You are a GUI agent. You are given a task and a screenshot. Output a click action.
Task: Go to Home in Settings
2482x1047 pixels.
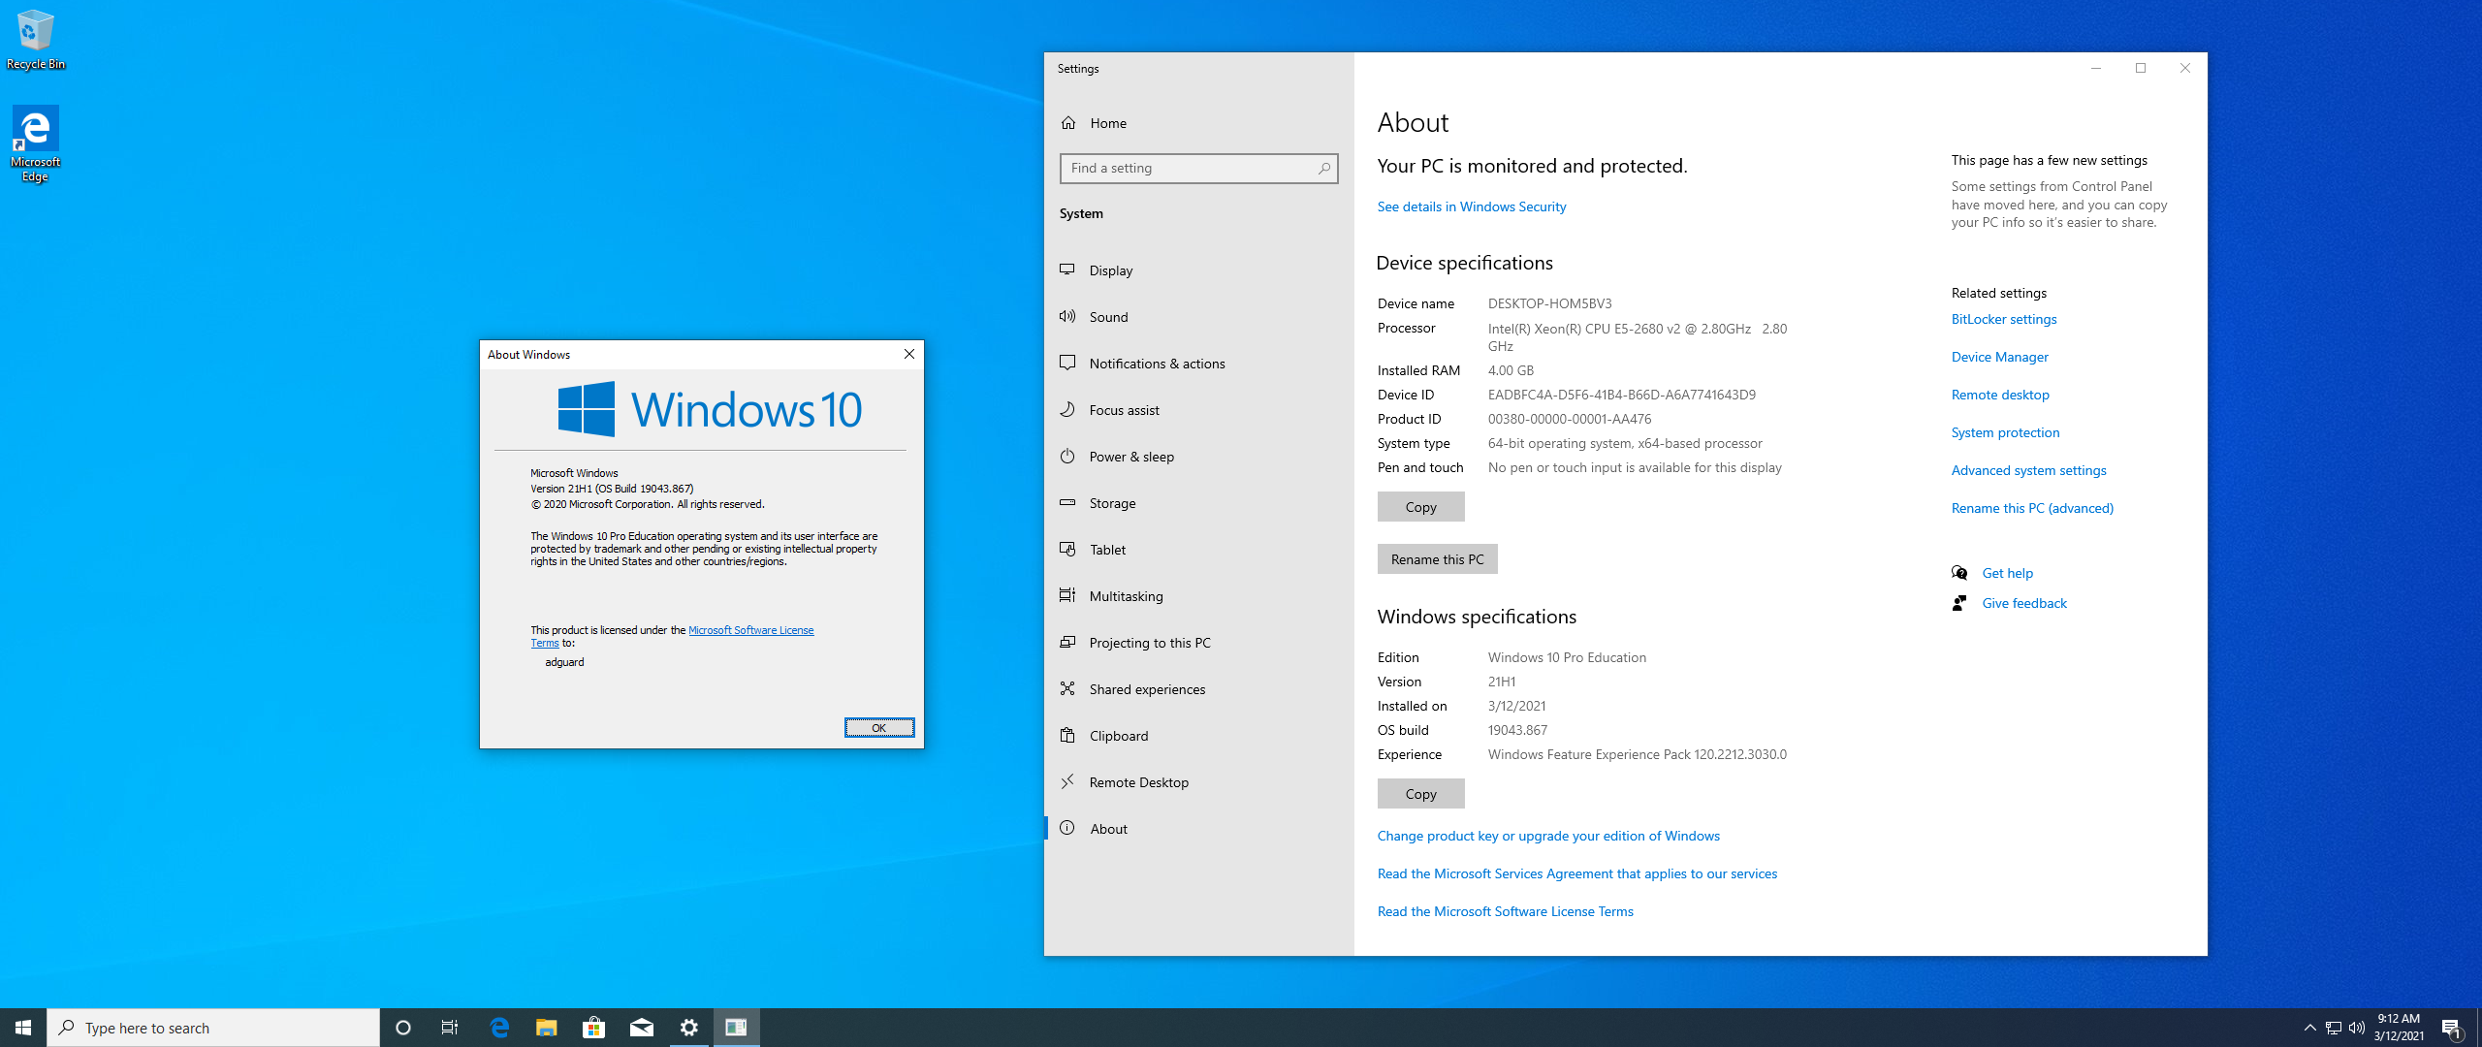click(x=1198, y=123)
